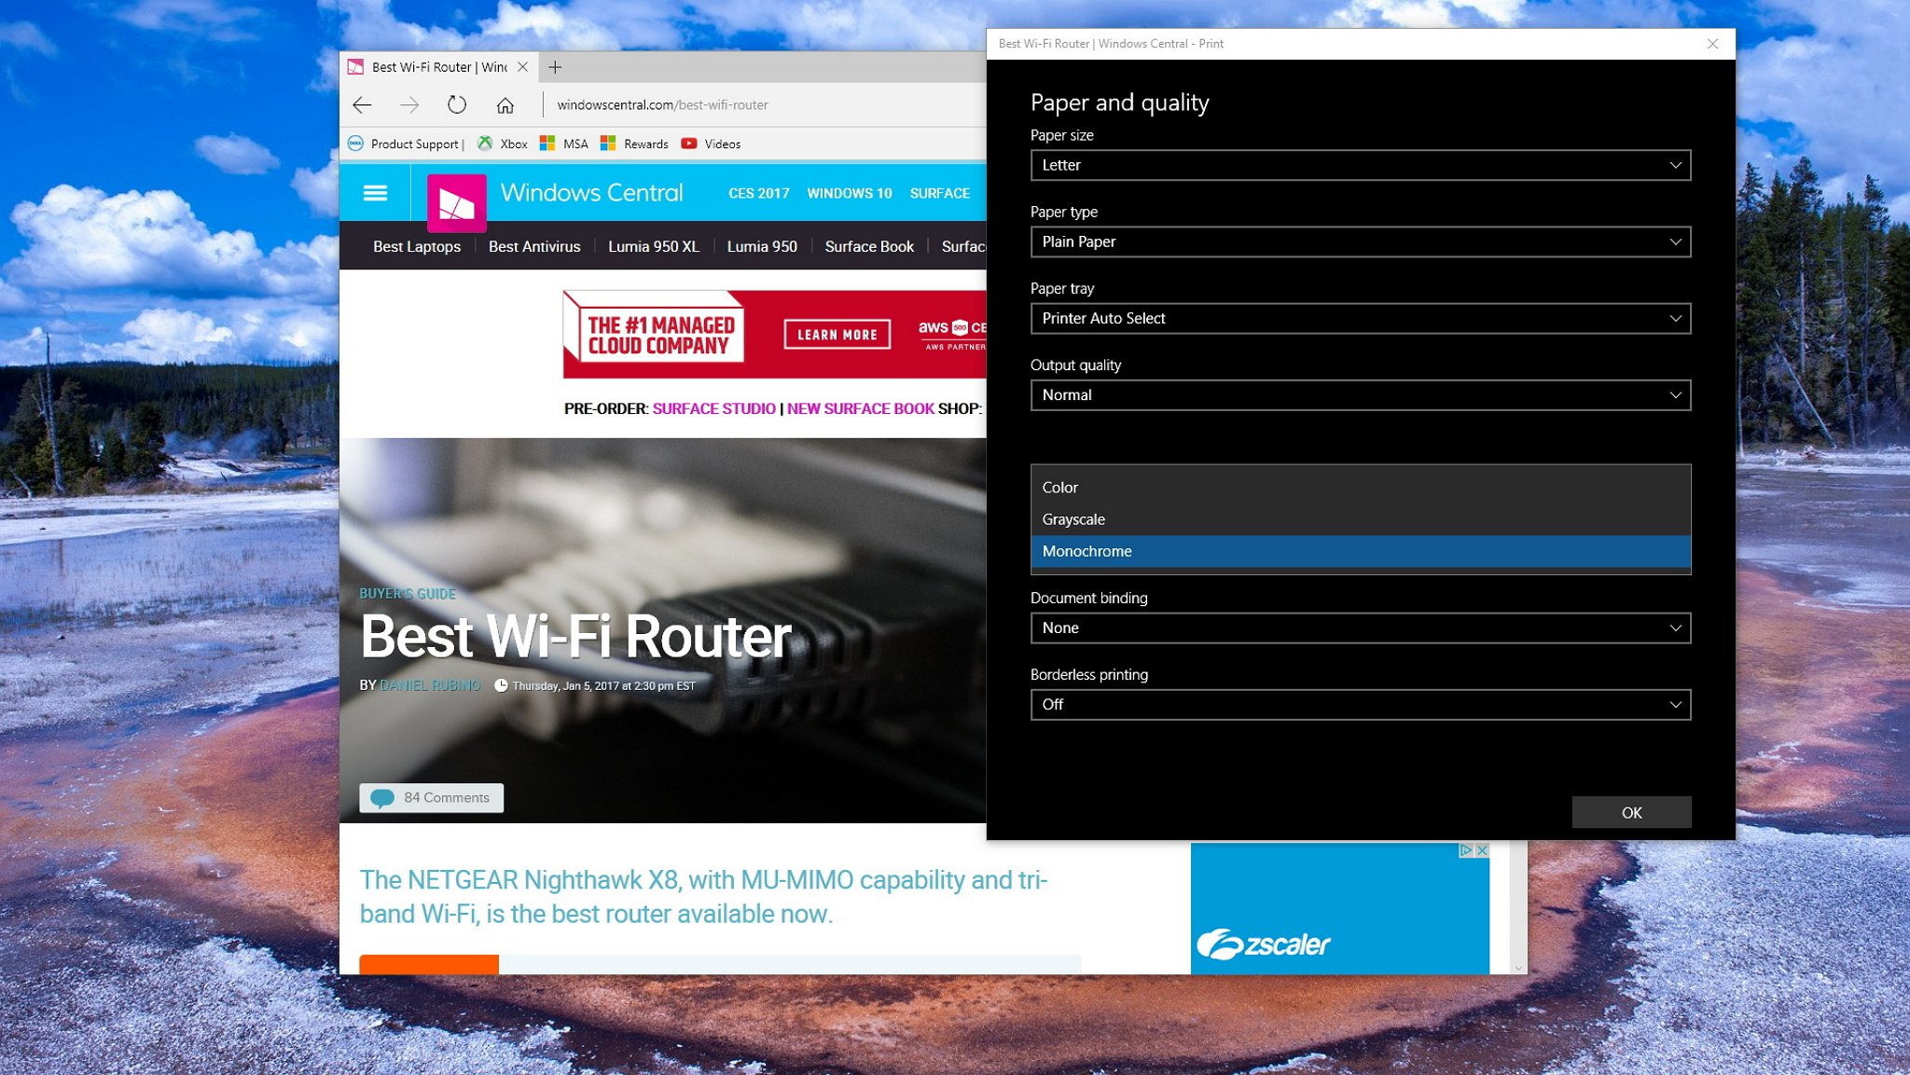Viewport: 1910px width, 1075px height.
Task: Click the Windows Central home icon
Action: [x=454, y=200]
